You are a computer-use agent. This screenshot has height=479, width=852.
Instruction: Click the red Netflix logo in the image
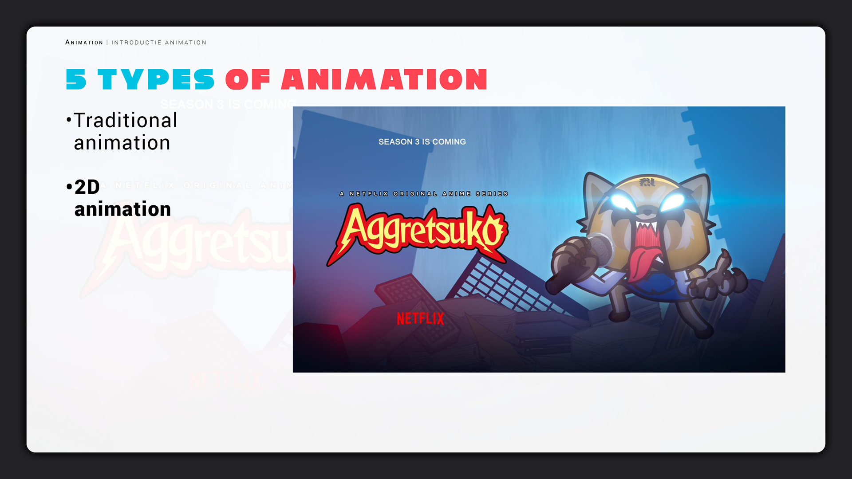click(x=420, y=318)
